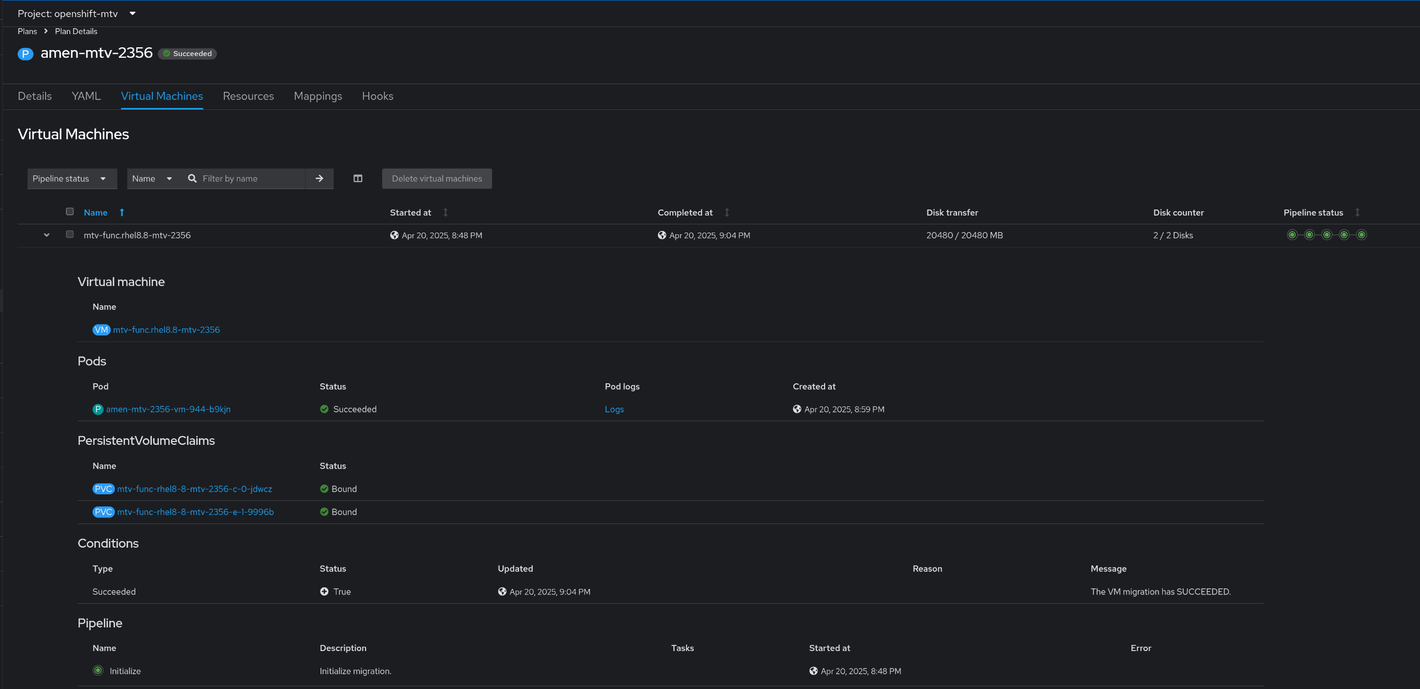
Task: Click the Delete virtual machines button
Action: click(x=437, y=179)
